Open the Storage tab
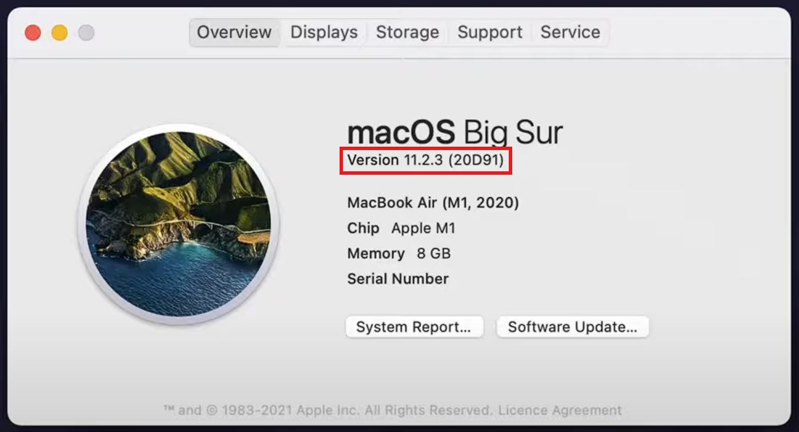 [x=407, y=32]
